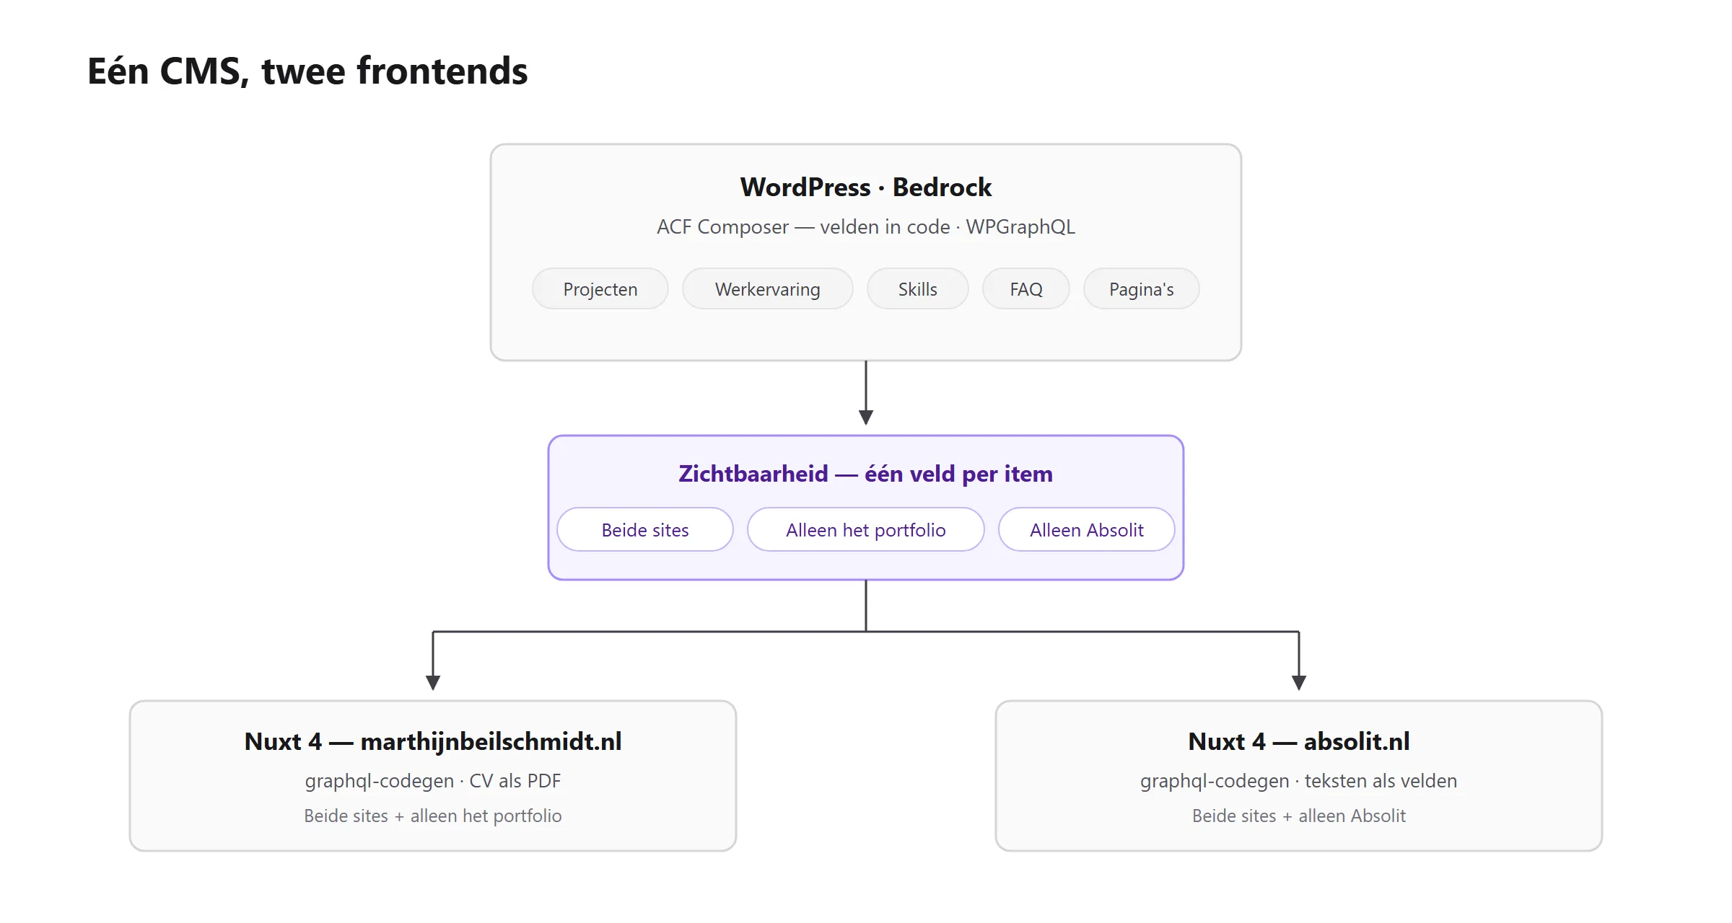The height and width of the screenshot is (923, 1732).
Task: Click the WordPress · Bedrock title
Action: point(865,187)
